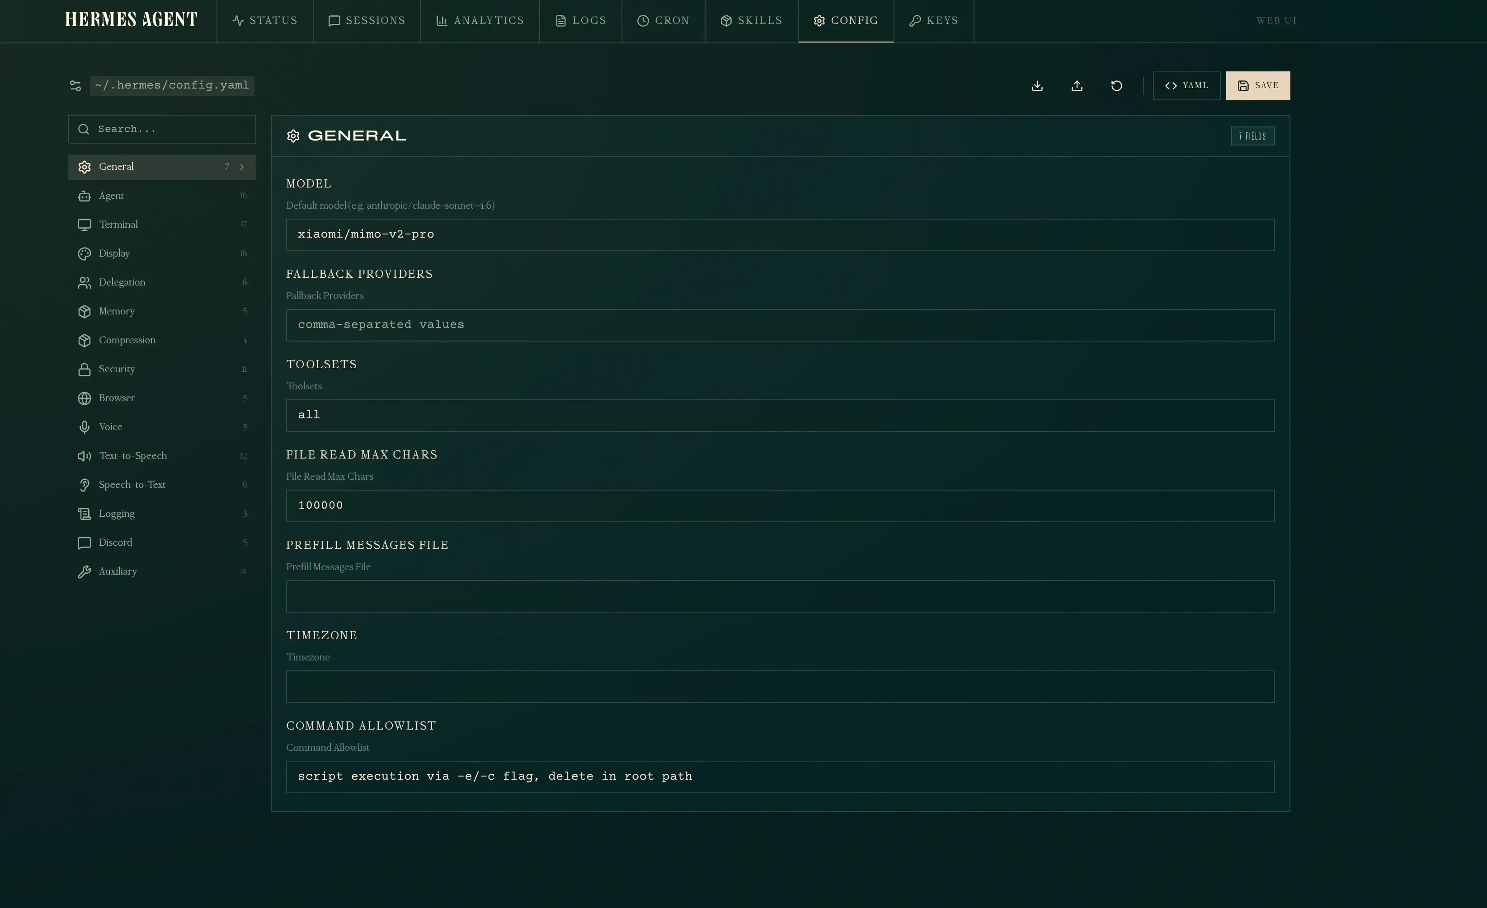Click the Search field in the sidebar

tap(162, 128)
